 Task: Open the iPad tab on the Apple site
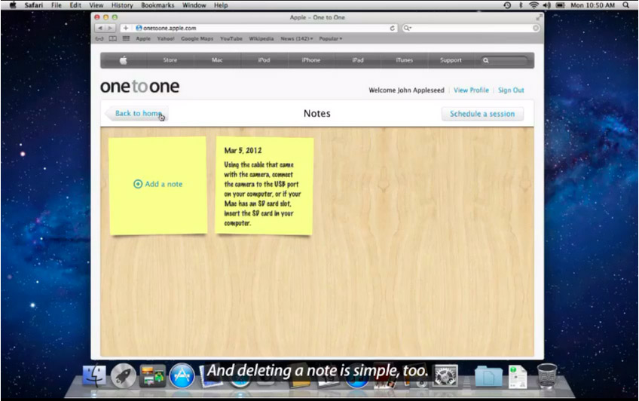coord(358,60)
